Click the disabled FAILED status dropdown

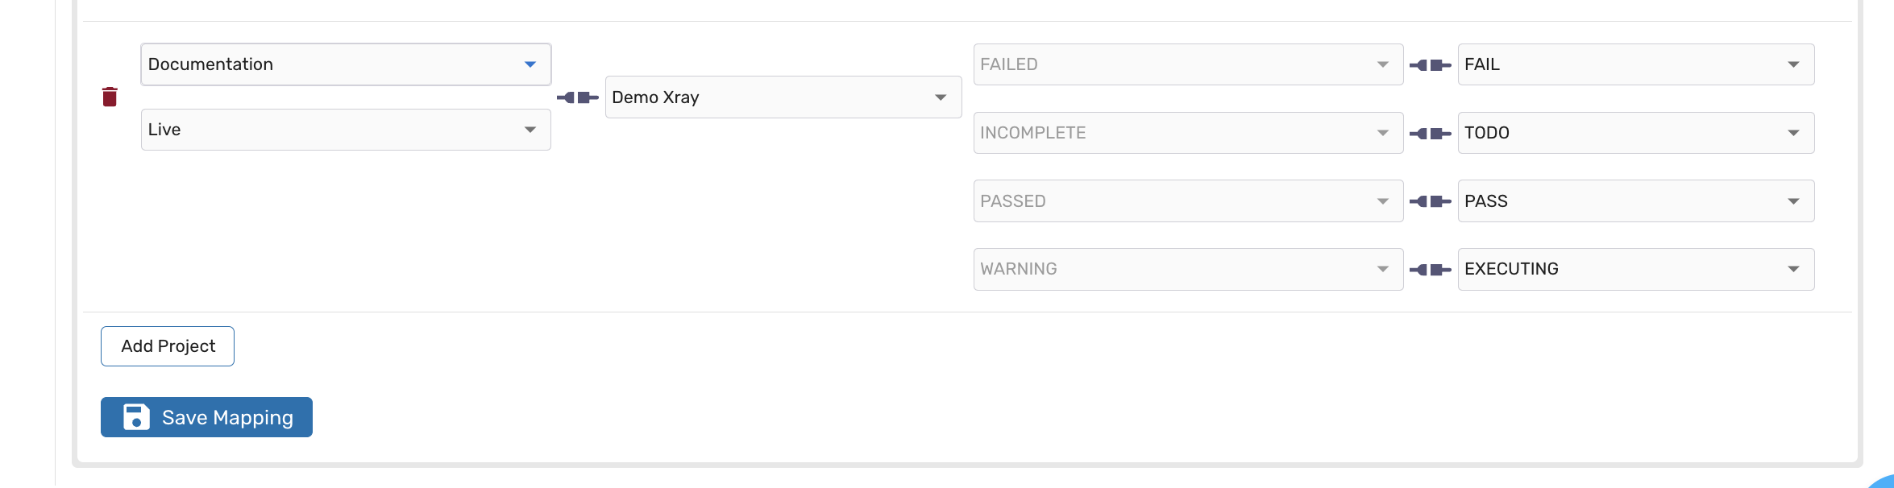[x=1188, y=64]
